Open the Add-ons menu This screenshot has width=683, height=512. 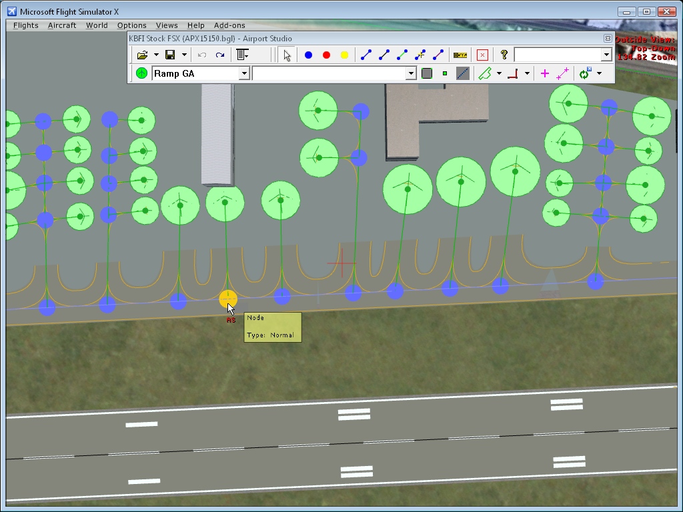[229, 25]
